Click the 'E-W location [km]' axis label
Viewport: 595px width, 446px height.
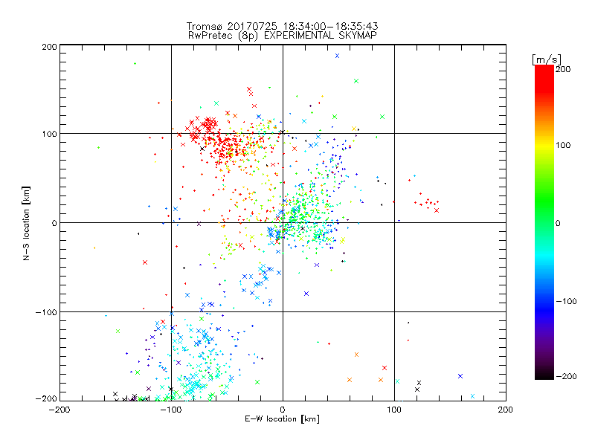coord(282,418)
